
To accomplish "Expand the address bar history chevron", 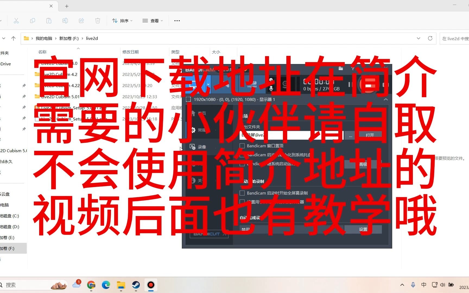I will coord(419,38).
